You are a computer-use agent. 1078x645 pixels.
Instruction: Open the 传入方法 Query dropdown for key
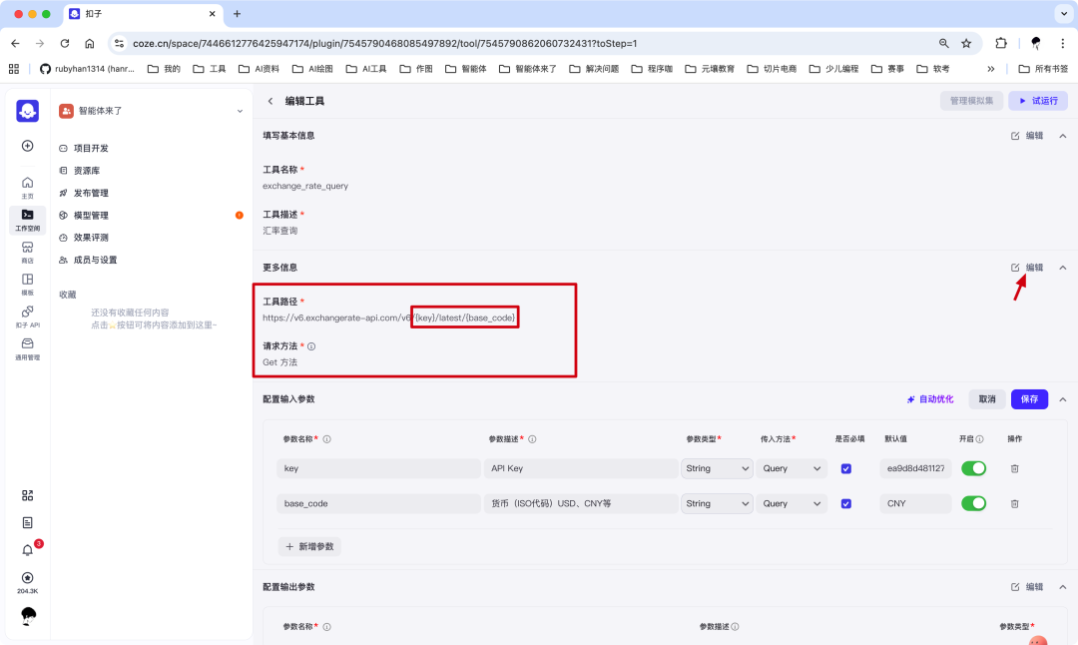click(792, 468)
